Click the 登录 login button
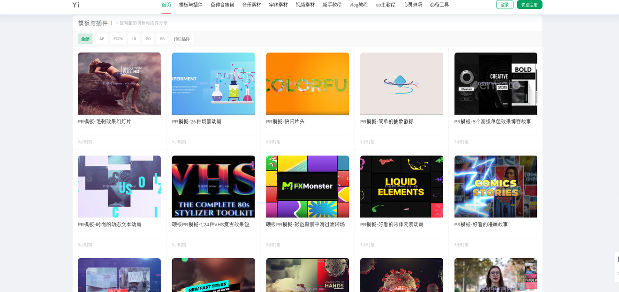 (505, 5)
